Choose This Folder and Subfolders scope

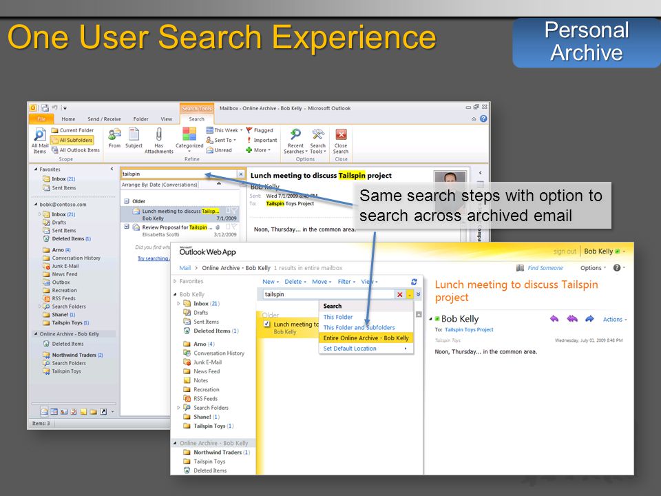coord(359,328)
